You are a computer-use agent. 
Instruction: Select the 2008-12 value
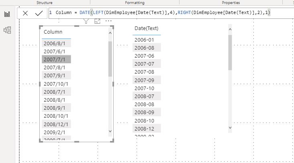pos(147,129)
